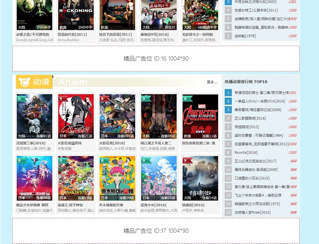This screenshot has width=319, height=244.
Task: Open the 火影忍者鼬真传 poster thumbnail
Action: click(76, 116)
